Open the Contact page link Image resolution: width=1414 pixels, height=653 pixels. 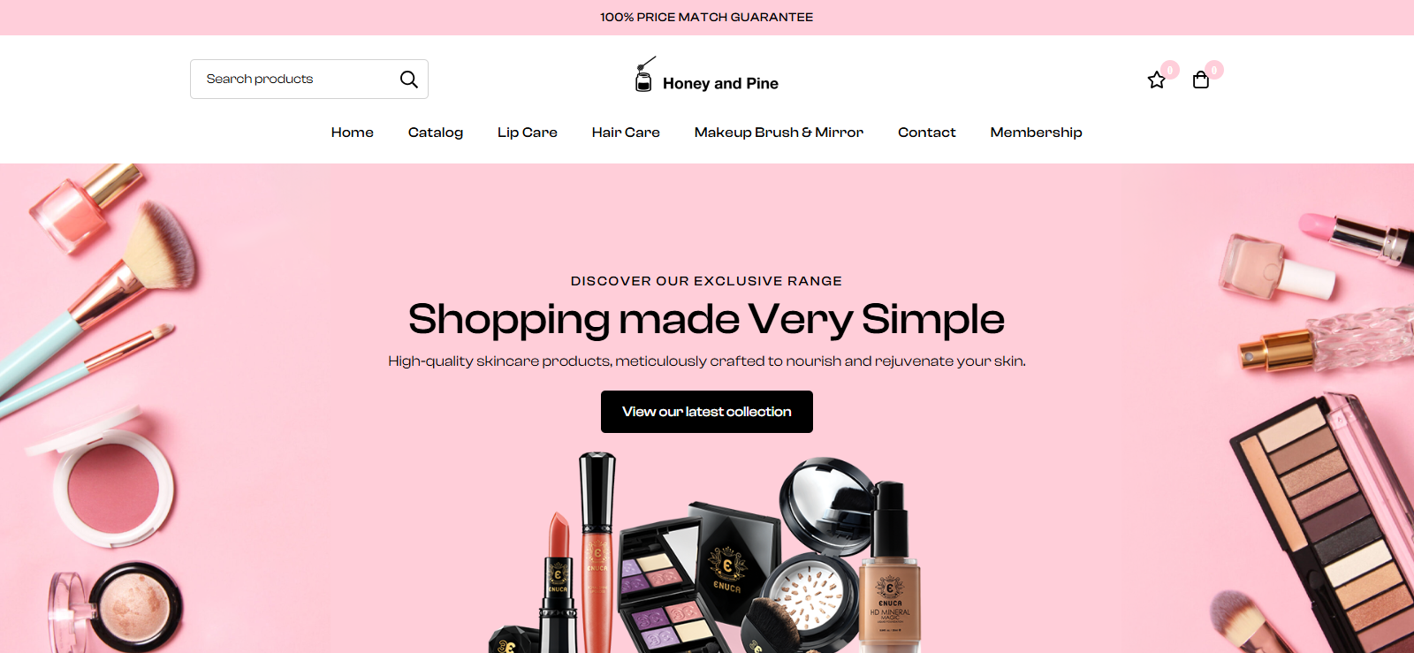[927, 133]
